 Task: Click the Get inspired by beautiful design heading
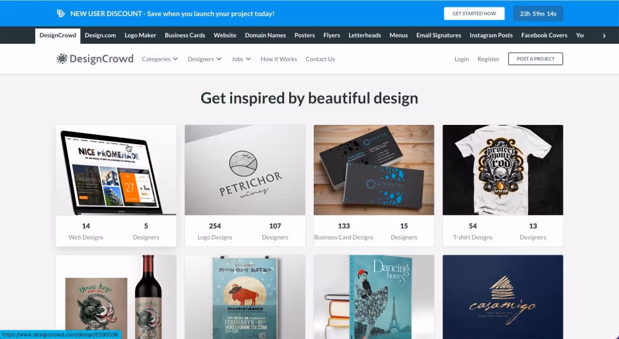pos(309,98)
